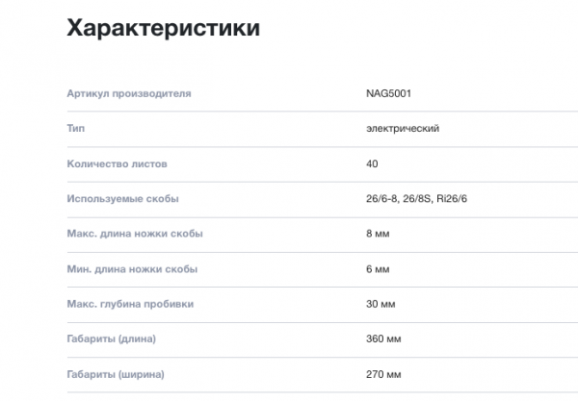Select the Мин. длина ножки скобы label

[132, 269]
